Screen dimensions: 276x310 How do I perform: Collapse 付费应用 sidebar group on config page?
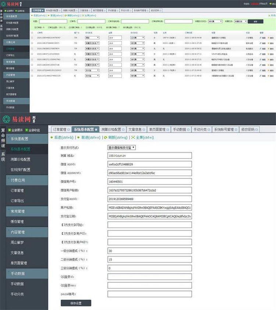[x=27, y=180]
